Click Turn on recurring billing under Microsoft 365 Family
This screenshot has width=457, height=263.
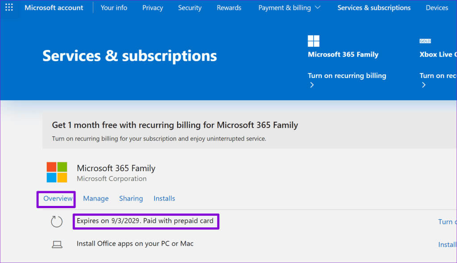[x=347, y=75]
